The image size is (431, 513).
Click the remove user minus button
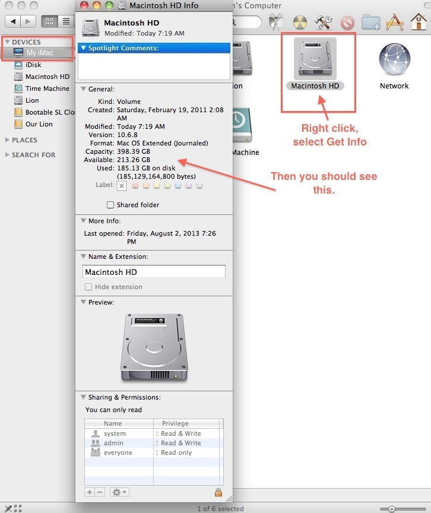click(x=100, y=492)
